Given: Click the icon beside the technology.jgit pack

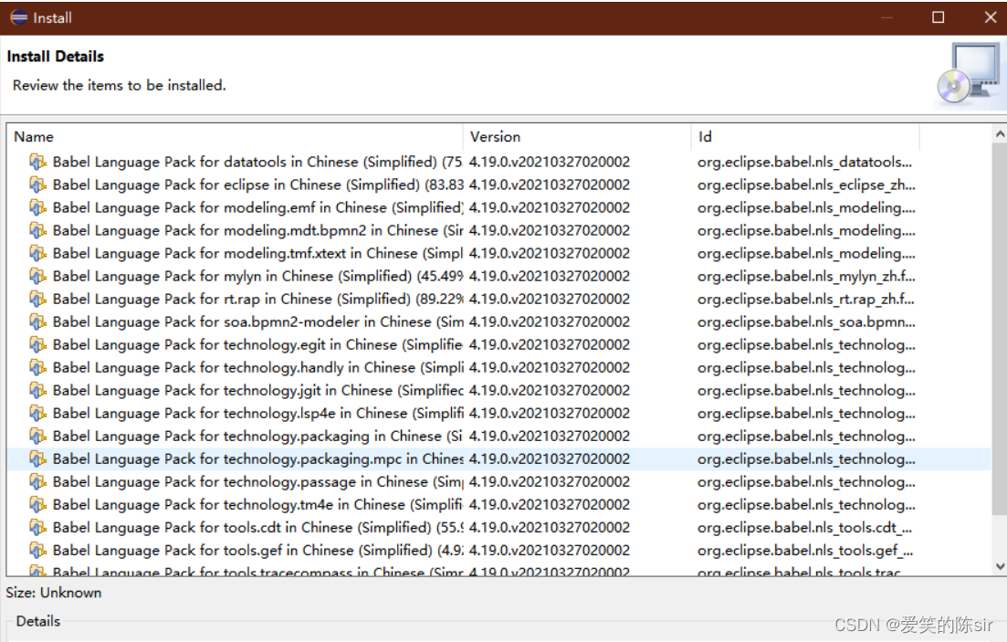Looking at the screenshot, I should point(38,390).
